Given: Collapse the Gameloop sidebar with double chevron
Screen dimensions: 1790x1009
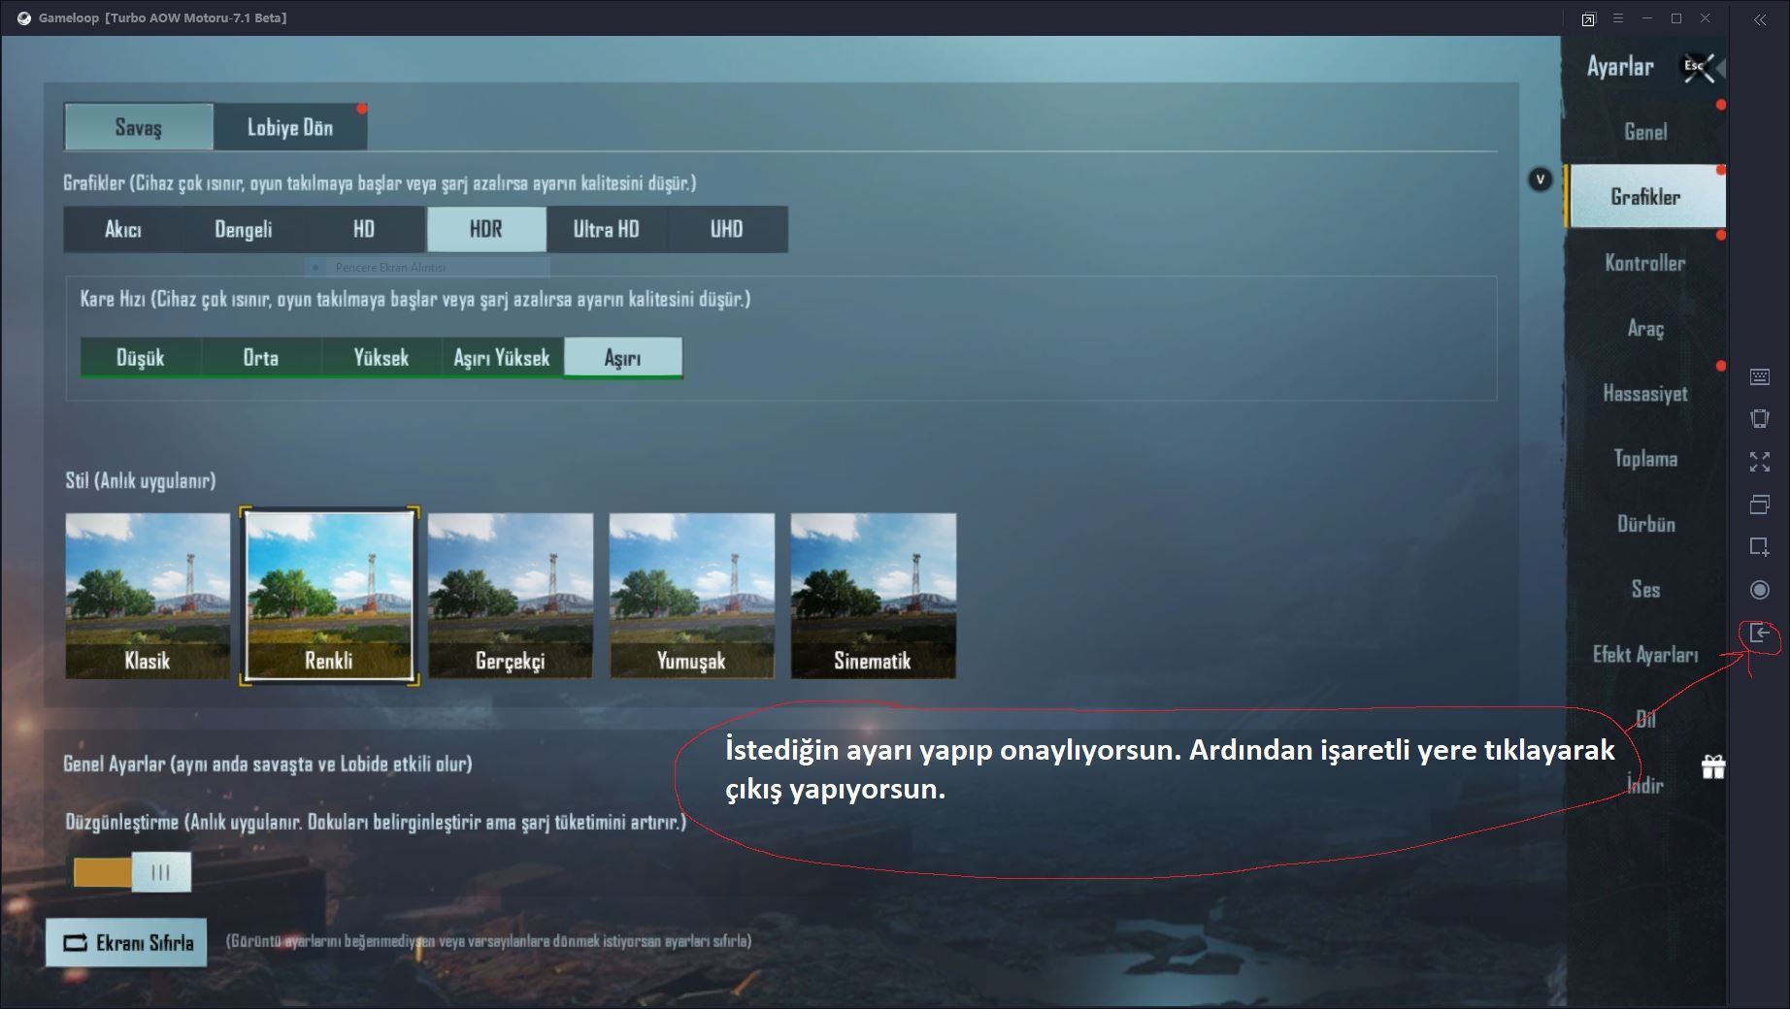Looking at the screenshot, I should tap(1760, 19).
